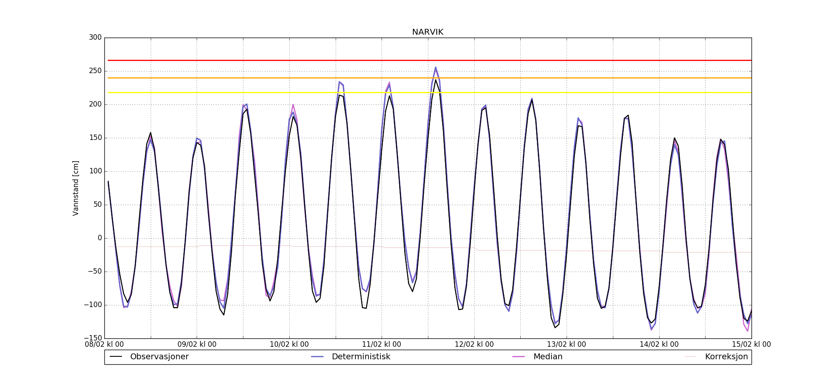
Task: Click the 150 y-axis tick label
Action: pos(95,138)
